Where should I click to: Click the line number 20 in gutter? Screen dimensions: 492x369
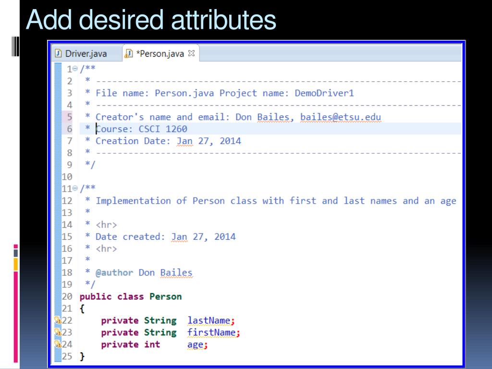(x=67, y=296)
